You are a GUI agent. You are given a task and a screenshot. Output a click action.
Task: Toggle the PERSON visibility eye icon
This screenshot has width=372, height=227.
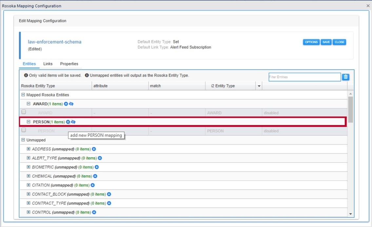73,122
